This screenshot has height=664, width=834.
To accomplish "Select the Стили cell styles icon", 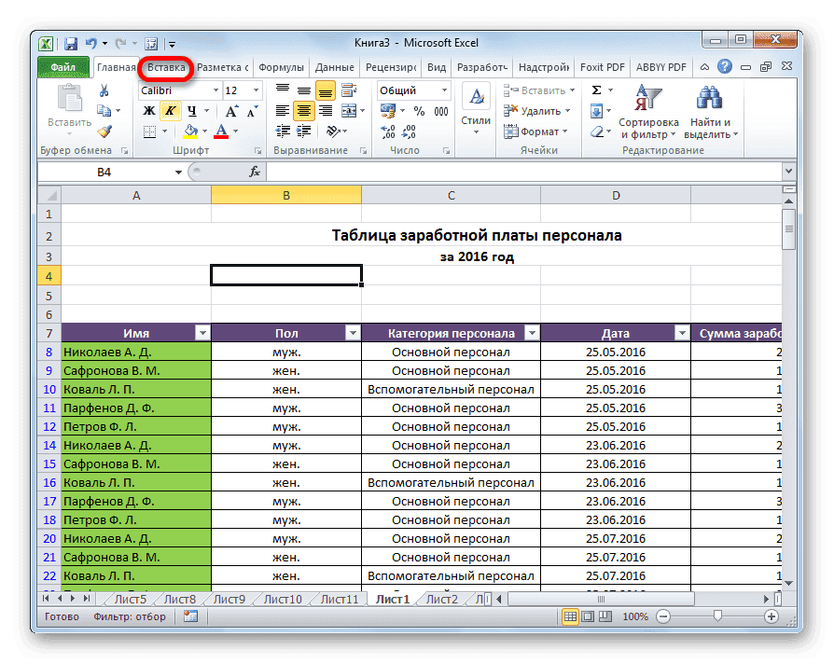I will [475, 97].
